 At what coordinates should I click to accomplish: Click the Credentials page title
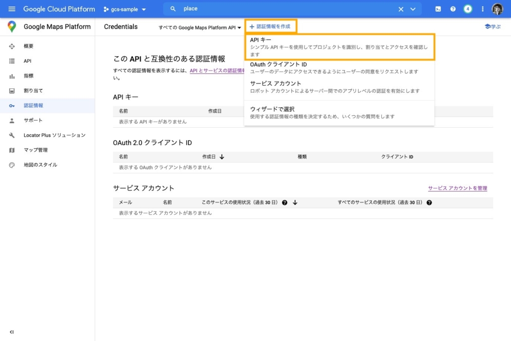click(x=121, y=27)
